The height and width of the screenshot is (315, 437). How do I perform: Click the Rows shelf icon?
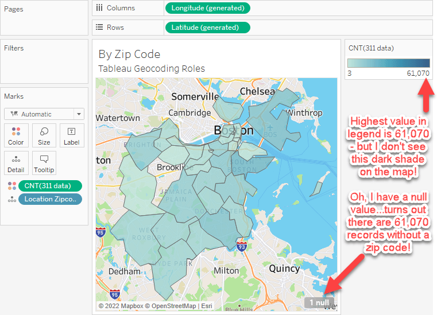point(99,28)
